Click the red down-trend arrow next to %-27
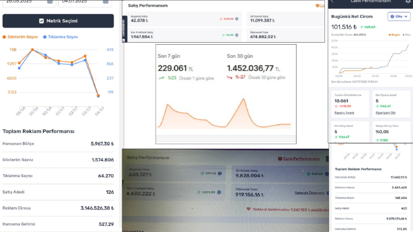Image resolution: width=413 pixels, height=232 pixels. pyautogui.click(x=230, y=78)
